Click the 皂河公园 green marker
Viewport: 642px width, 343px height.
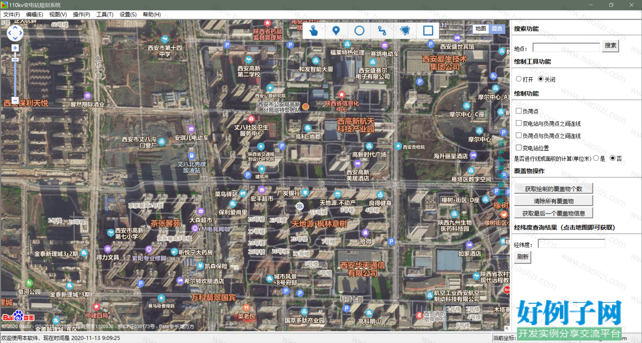29,283
